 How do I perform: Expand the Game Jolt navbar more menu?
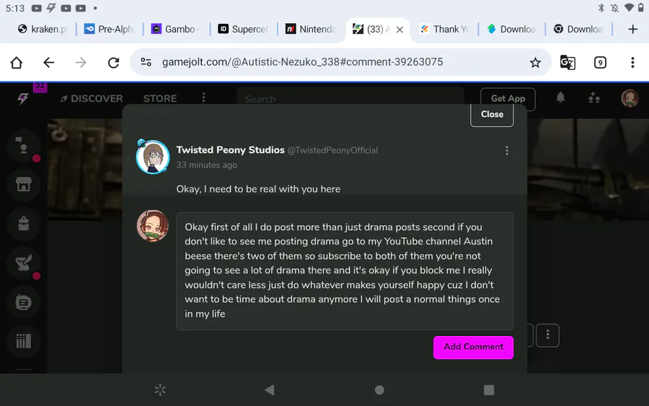click(203, 97)
